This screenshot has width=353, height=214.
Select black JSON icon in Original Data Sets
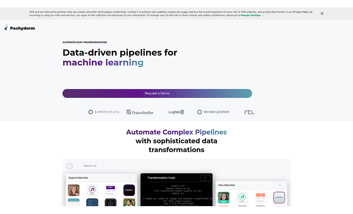pos(129,190)
